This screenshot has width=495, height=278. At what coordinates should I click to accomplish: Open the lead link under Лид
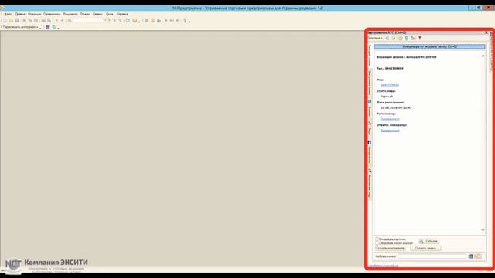click(x=390, y=86)
